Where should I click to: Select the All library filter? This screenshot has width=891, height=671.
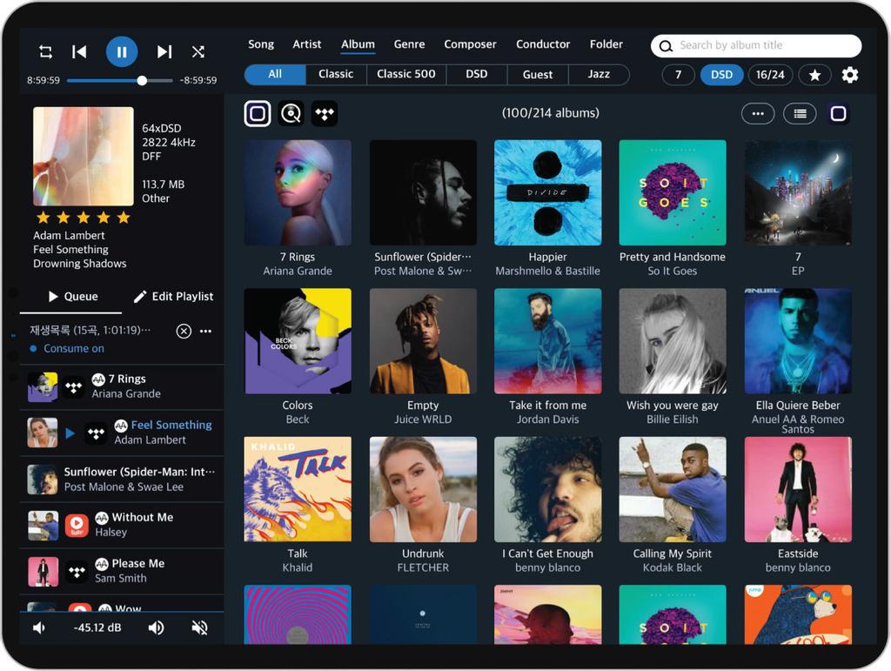[x=275, y=75]
